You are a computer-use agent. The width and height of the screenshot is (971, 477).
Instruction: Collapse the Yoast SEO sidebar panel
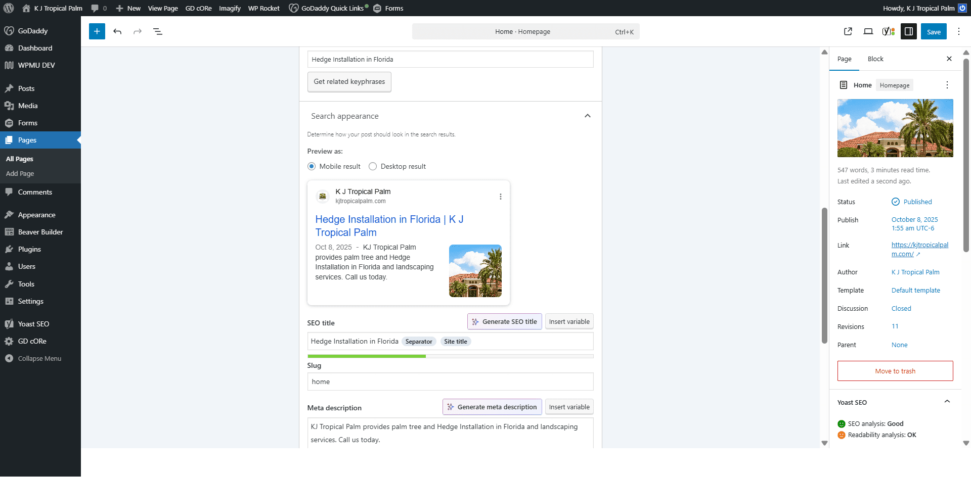tap(947, 402)
